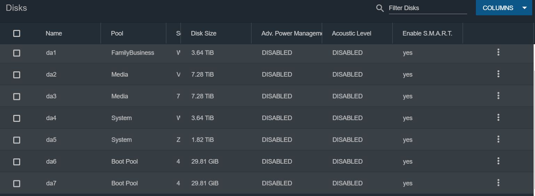Toggle the select-all checkbox in header
The height and width of the screenshot is (196, 535).
pyautogui.click(x=17, y=33)
